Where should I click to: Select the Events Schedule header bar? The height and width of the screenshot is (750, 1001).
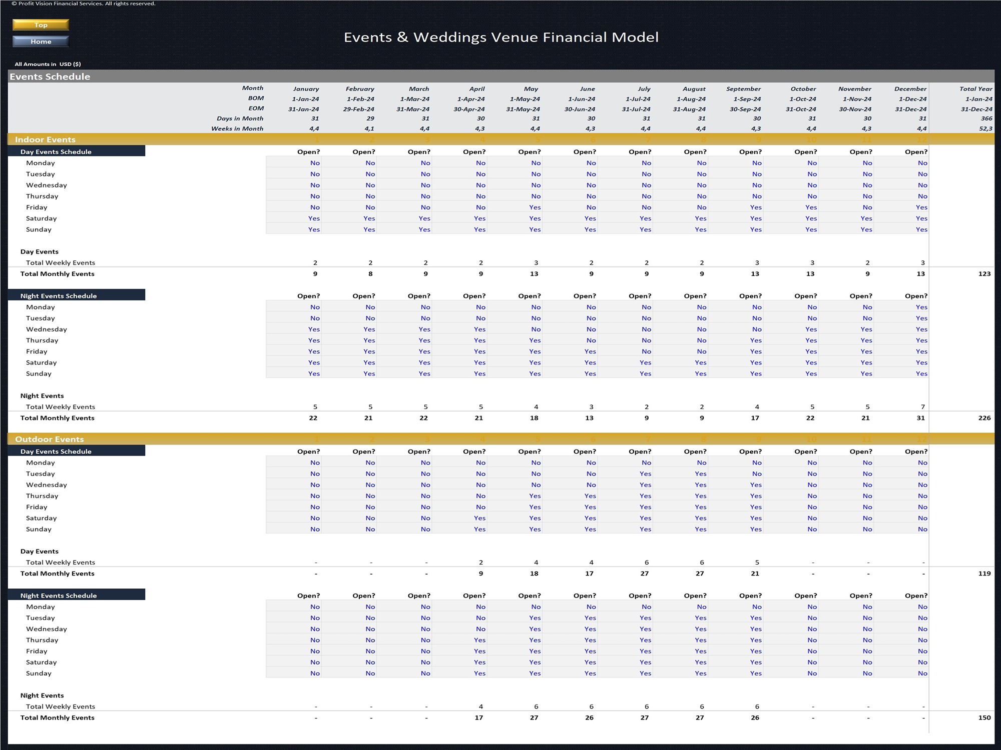coord(50,76)
